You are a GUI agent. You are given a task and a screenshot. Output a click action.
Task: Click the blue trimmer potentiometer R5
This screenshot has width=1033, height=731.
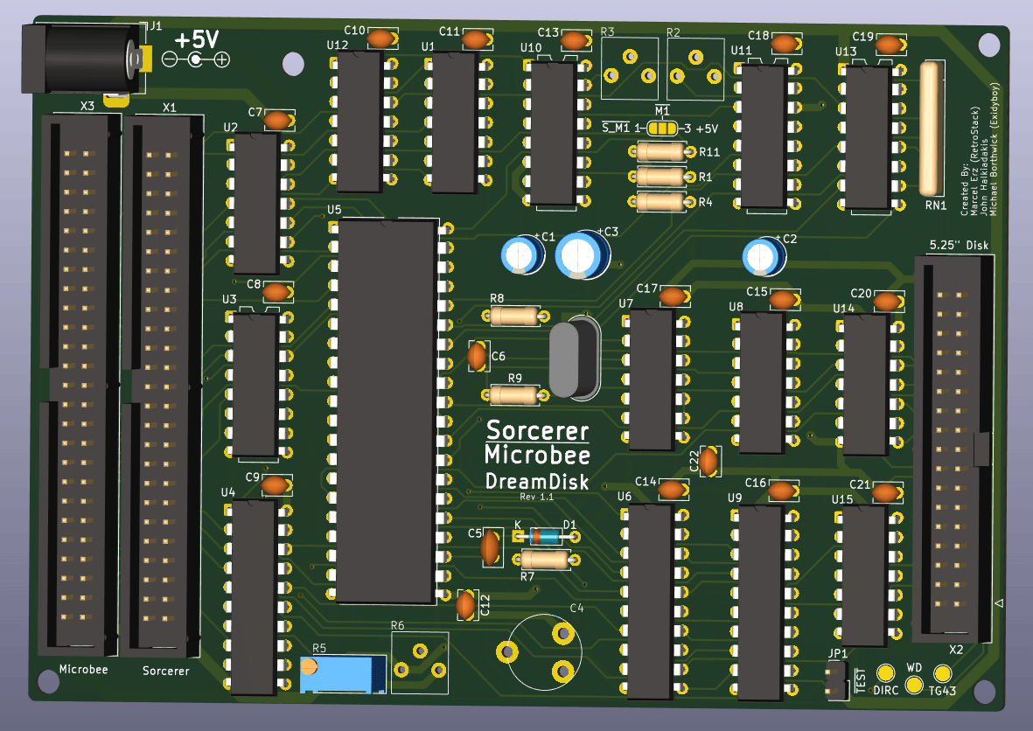coord(343,673)
